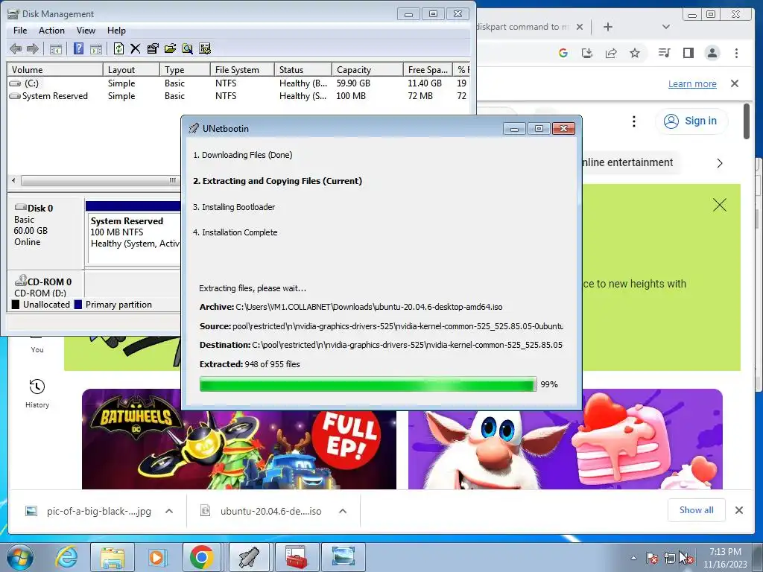The height and width of the screenshot is (572, 763).
Task: Switch to Chrome via taskbar icon
Action: (x=201, y=557)
